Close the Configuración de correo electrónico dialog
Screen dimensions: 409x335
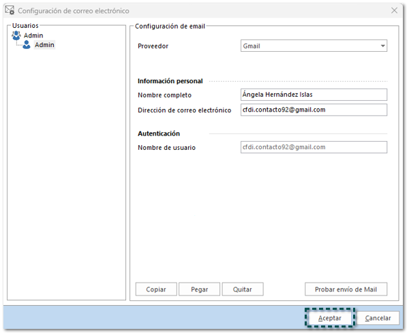pyautogui.click(x=395, y=10)
